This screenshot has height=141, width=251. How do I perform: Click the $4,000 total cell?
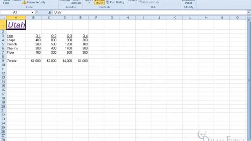[65, 61]
